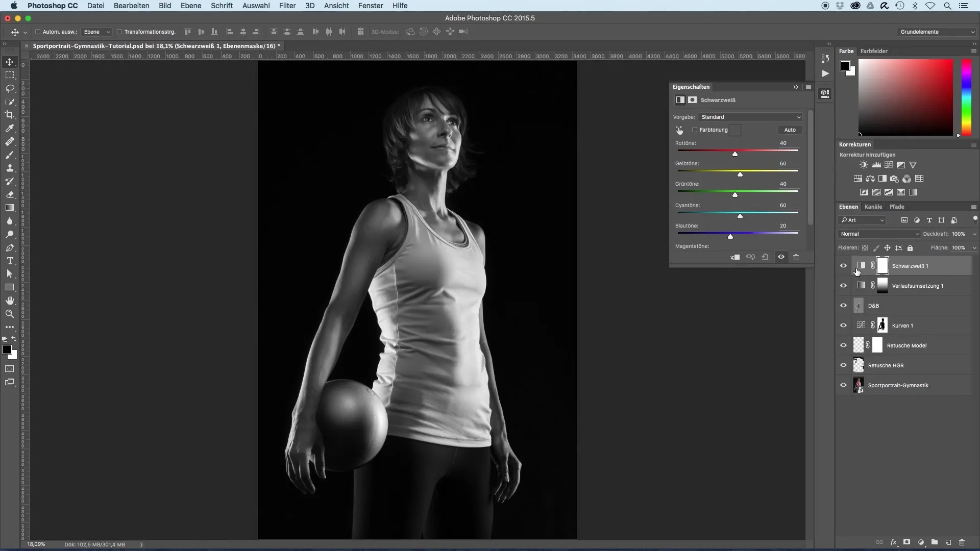Viewport: 980px width, 551px height.
Task: Select the Clone Stamp tool
Action: click(10, 168)
